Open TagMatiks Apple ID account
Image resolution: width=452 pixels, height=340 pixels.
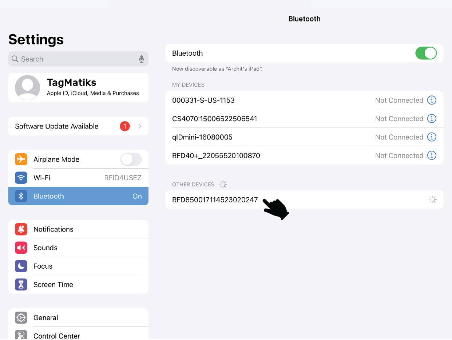[92, 87]
